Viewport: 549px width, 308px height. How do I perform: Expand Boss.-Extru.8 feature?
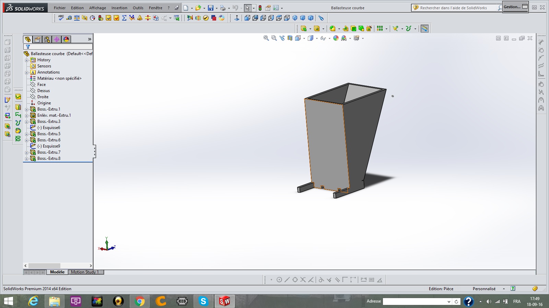26,158
